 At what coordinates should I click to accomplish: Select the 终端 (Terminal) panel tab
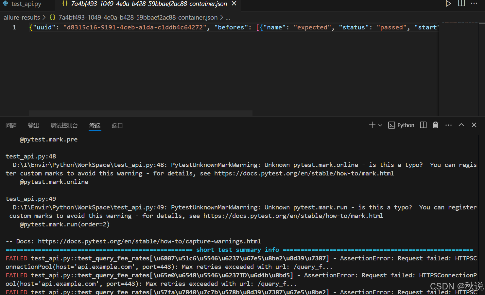[95, 125]
